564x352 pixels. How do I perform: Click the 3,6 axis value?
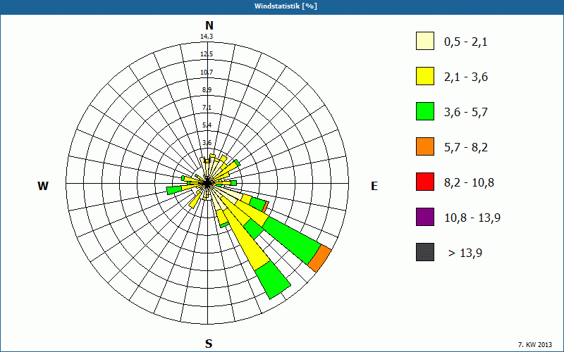click(x=207, y=143)
